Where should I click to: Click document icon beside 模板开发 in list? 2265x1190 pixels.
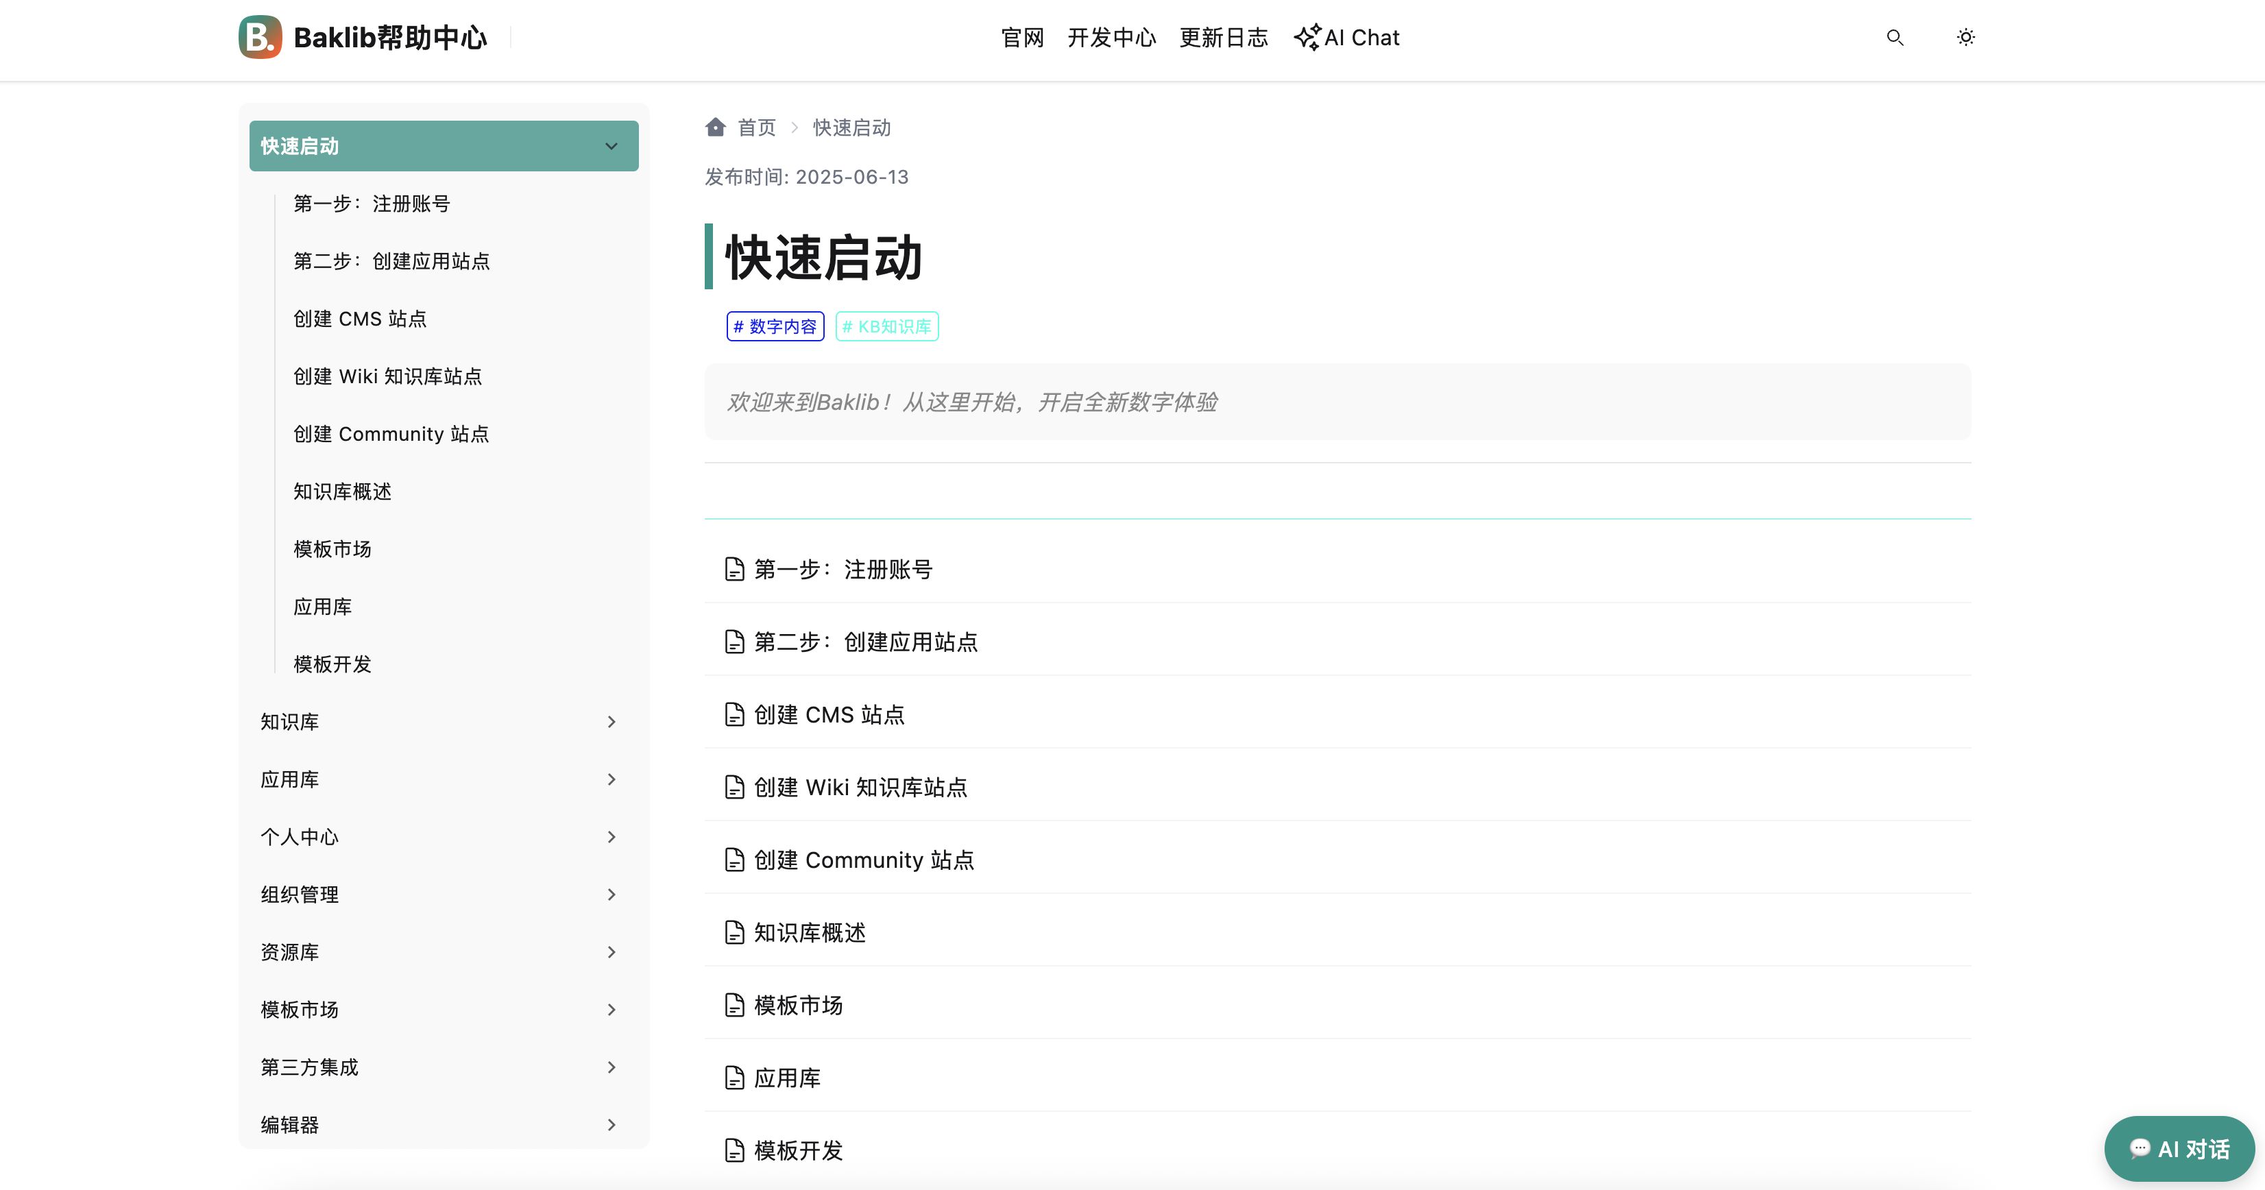click(x=734, y=1150)
